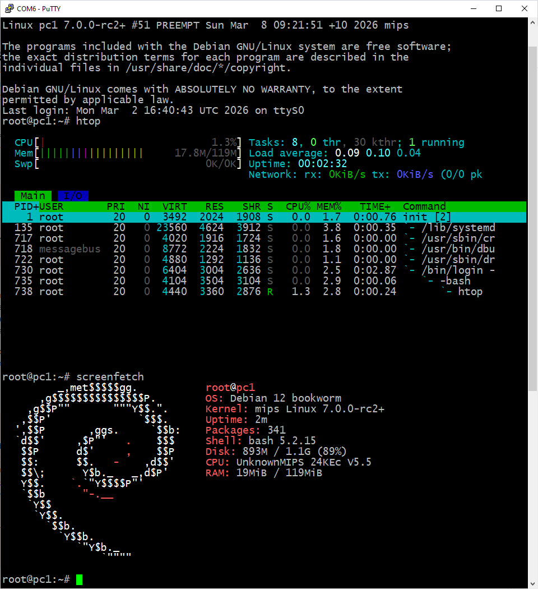Sort by the VIRT column header
The height and width of the screenshot is (589, 538).
pos(174,206)
